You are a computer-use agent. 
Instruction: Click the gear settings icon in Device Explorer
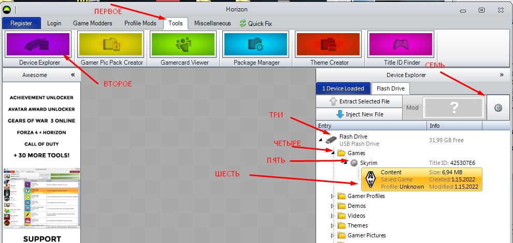(498, 108)
